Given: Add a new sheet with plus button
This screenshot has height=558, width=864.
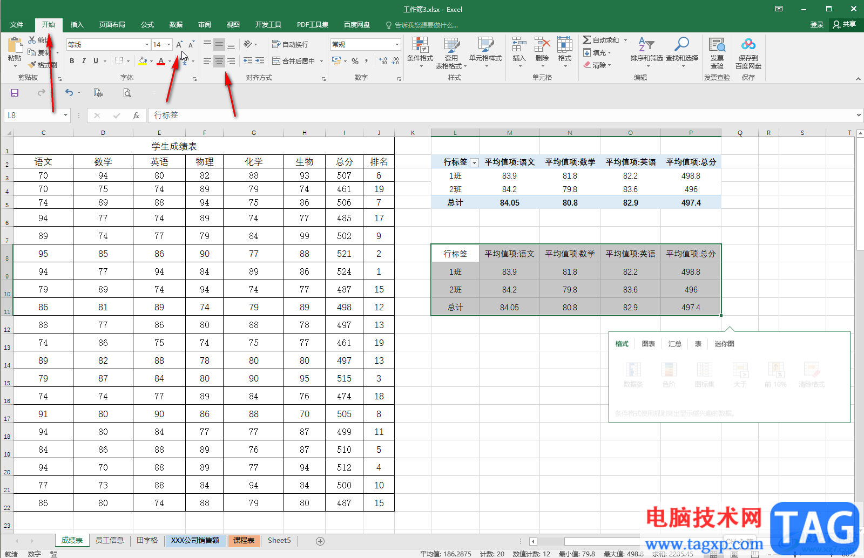Looking at the screenshot, I should click(x=320, y=541).
